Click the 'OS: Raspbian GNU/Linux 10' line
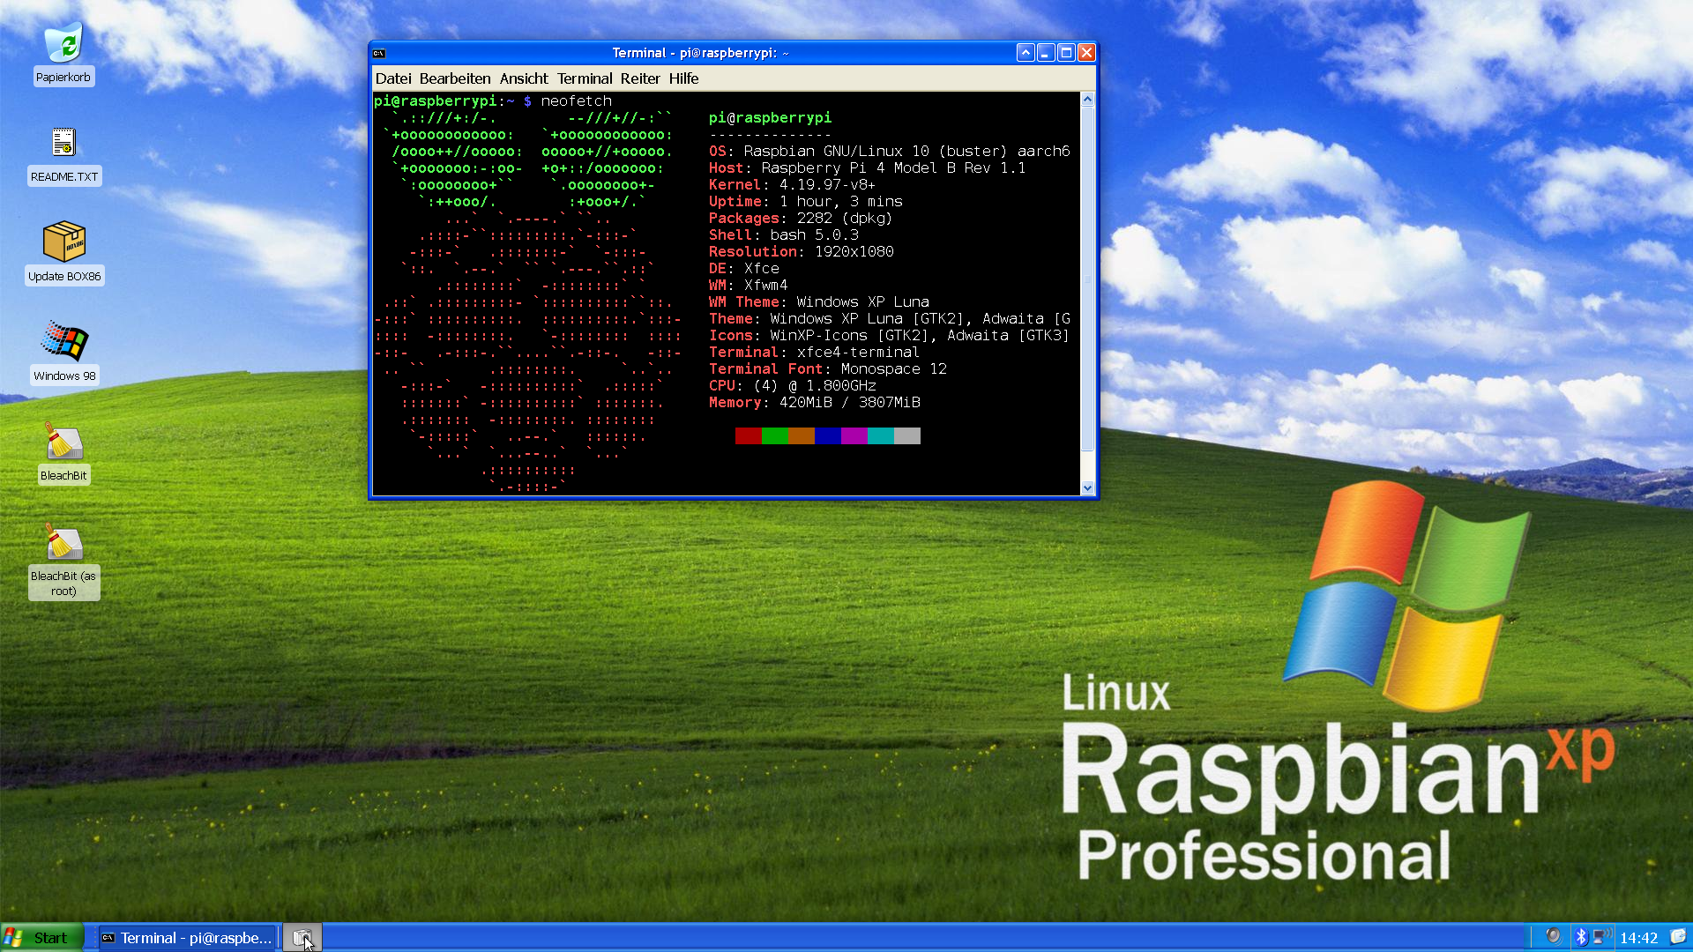1693x952 pixels. (x=889, y=152)
